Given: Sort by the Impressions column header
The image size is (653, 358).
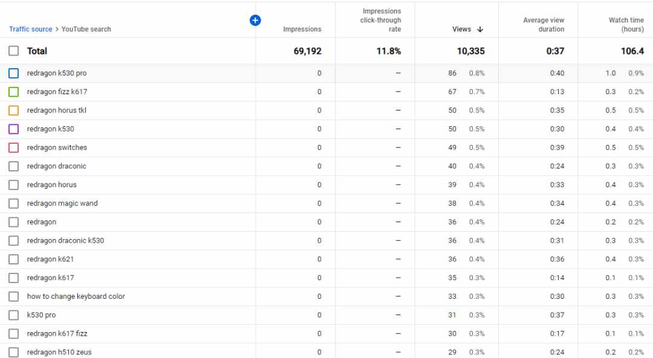Looking at the screenshot, I should pyautogui.click(x=302, y=29).
